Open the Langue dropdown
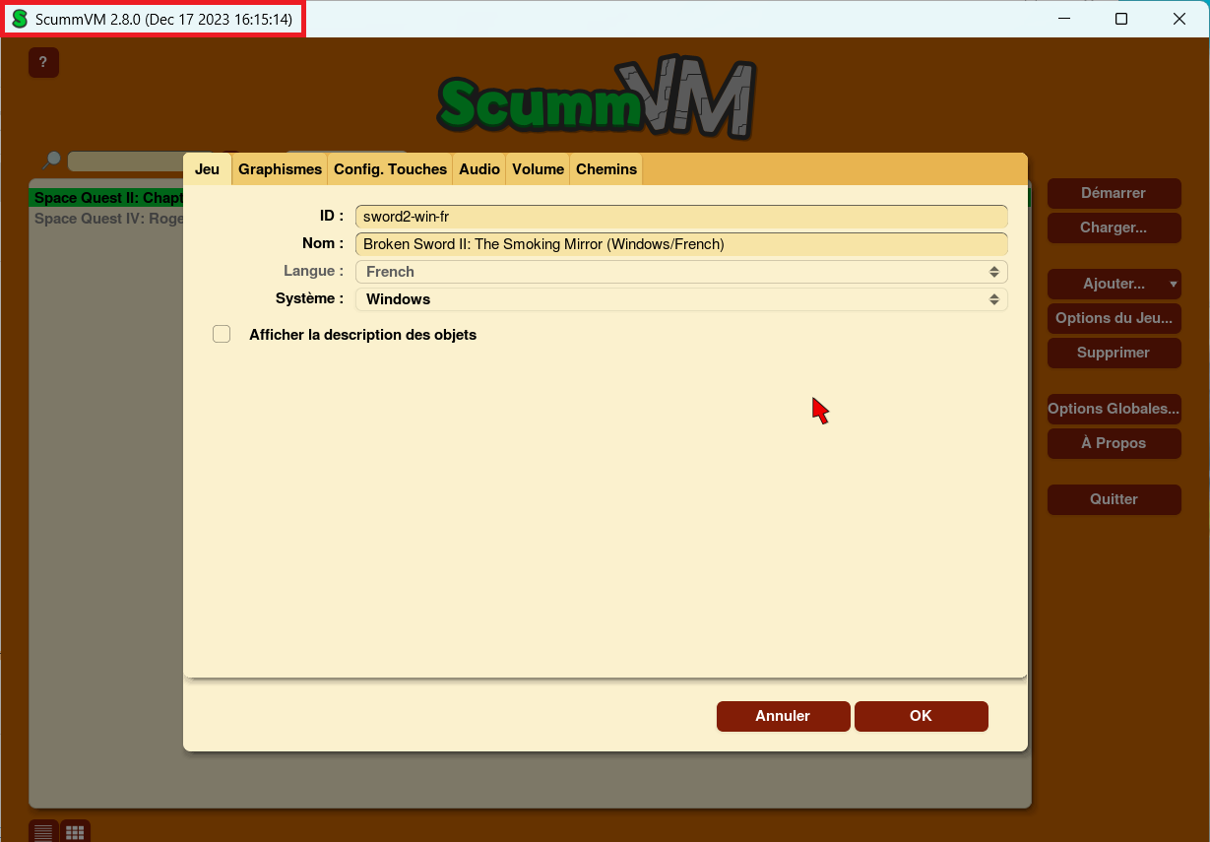1210x842 pixels. (681, 272)
